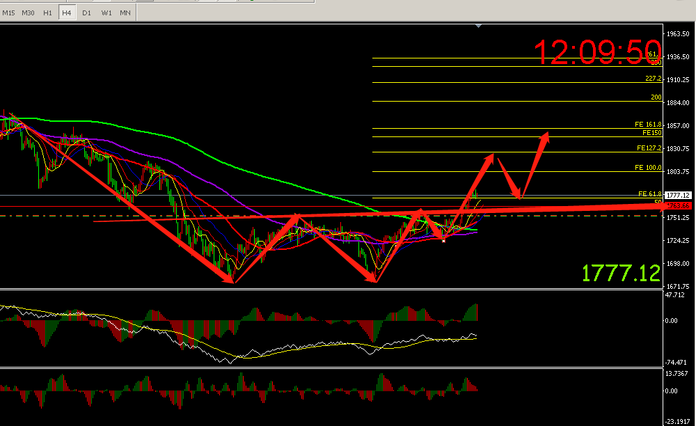
Task: Click the 1910.25 price axis label
Action: 678,80
